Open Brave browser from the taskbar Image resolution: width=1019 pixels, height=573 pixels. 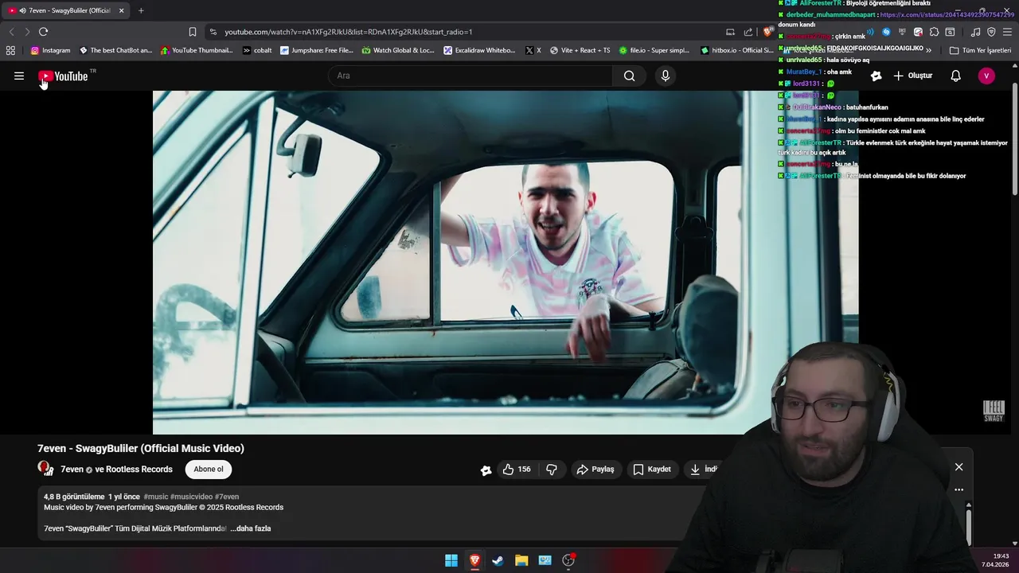(x=474, y=560)
